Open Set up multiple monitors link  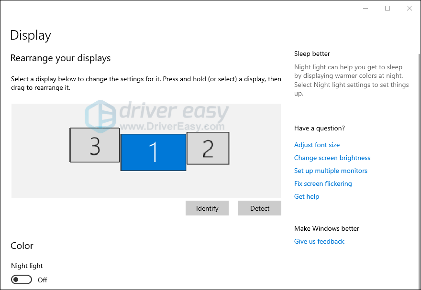[x=331, y=171]
